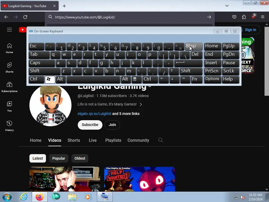Toggle the right Alt key

click(126, 79)
